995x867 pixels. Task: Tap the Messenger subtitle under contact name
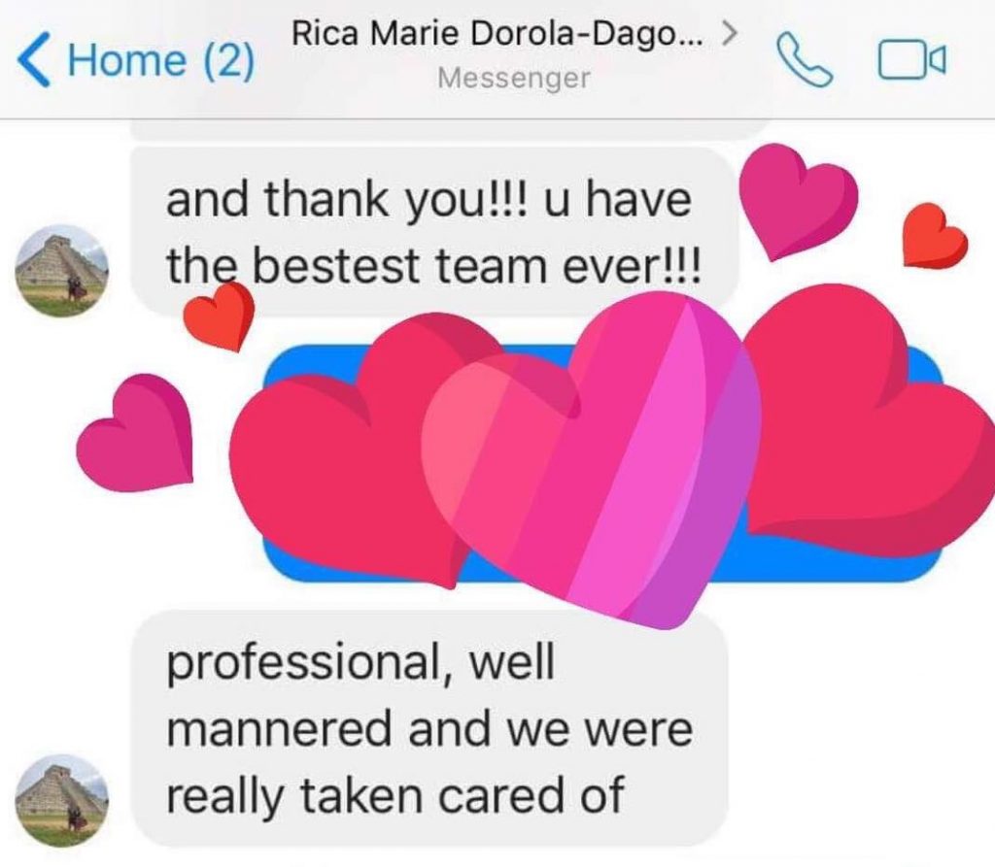514,78
